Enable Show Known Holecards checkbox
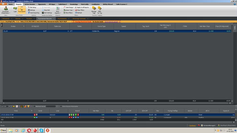The width and height of the screenshot is (237, 133). [61, 106]
